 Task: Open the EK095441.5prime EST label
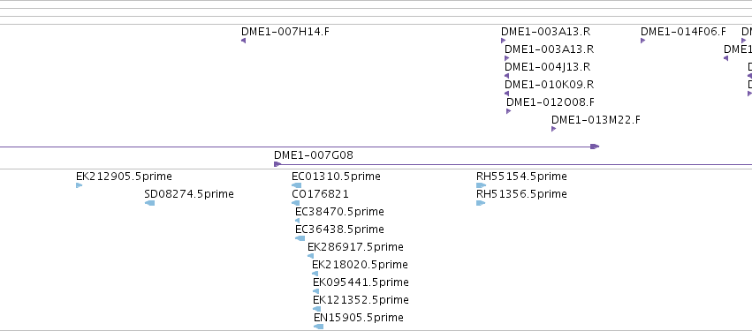click(361, 282)
